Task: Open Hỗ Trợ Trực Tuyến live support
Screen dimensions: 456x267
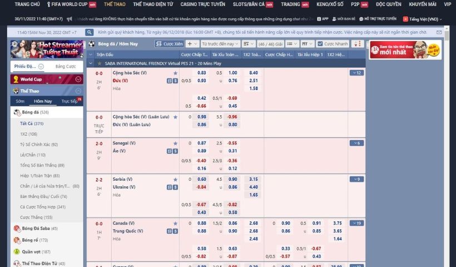Action: coord(377,19)
